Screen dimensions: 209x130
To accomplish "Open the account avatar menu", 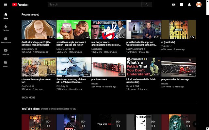I will [x=199, y=5].
